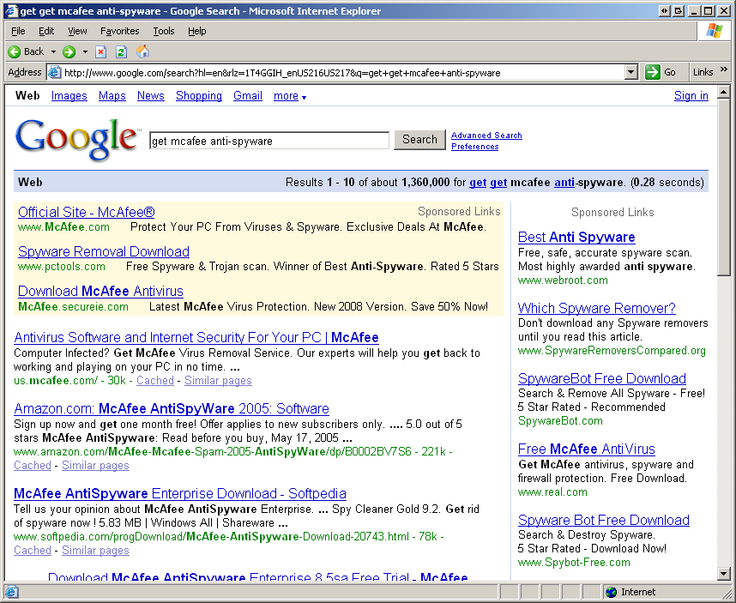The width and height of the screenshot is (736, 603).
Task: Click 'anti' definition link in results bar
Action: coord(564,183)
